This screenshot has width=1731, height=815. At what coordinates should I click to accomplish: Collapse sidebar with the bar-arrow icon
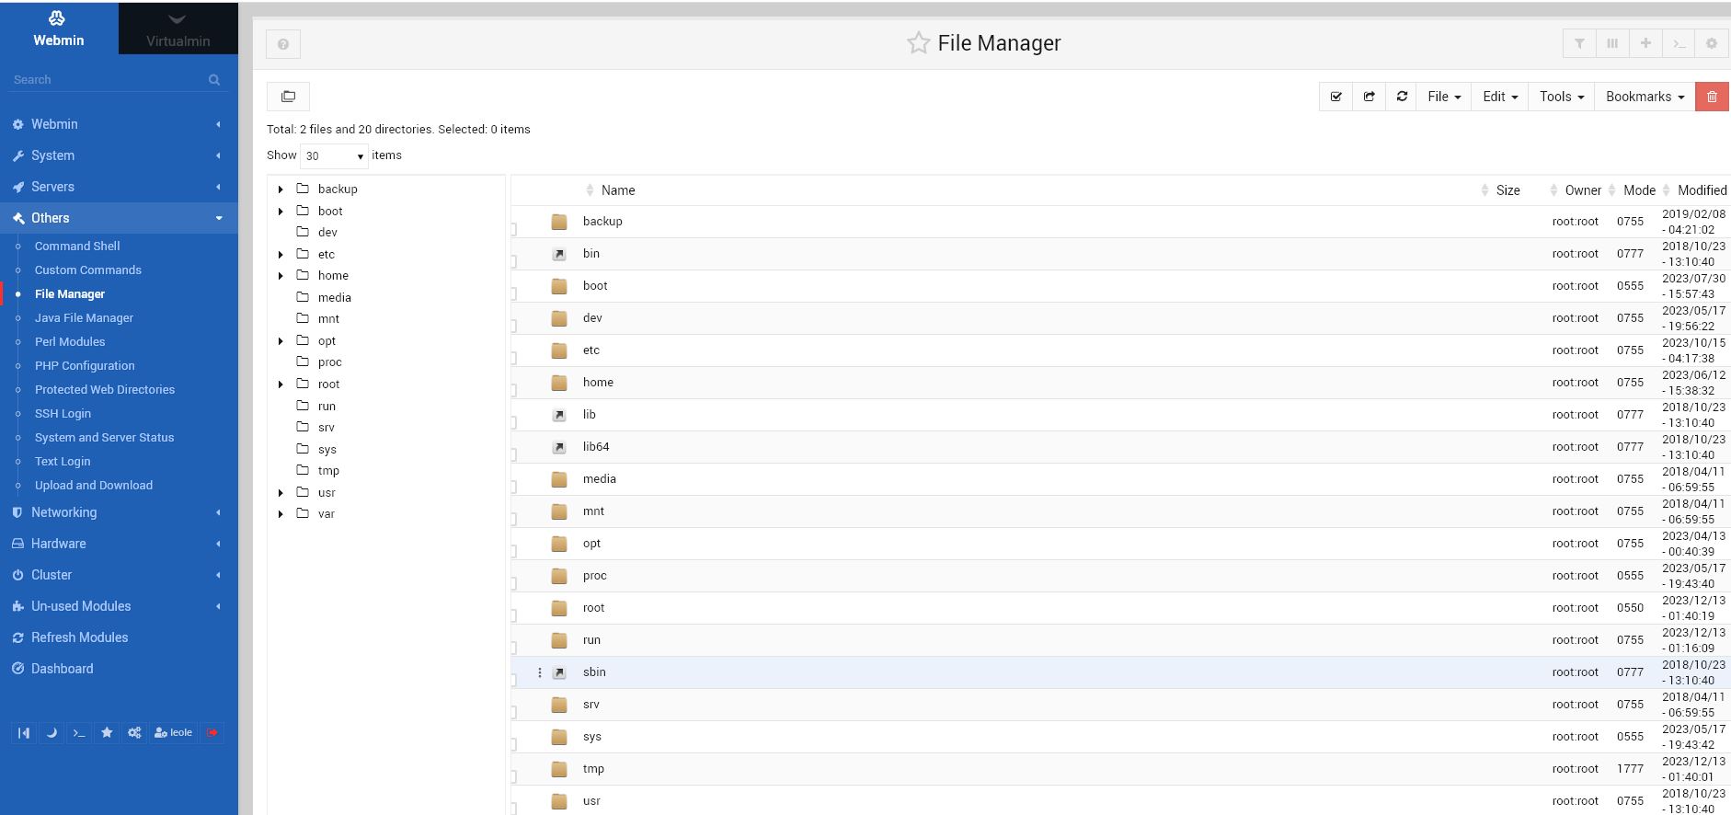pyautogui.click(x=24, y=732)
